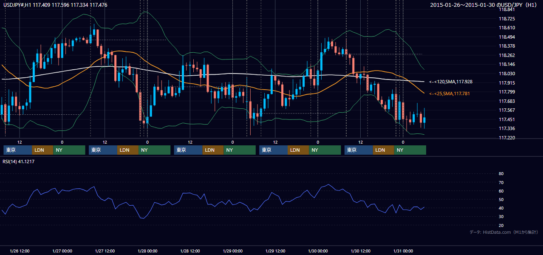The width and height of the screenshot is (543, 255).
Task: Click the RSI scale value 40
Action: (x=501, y=208)
